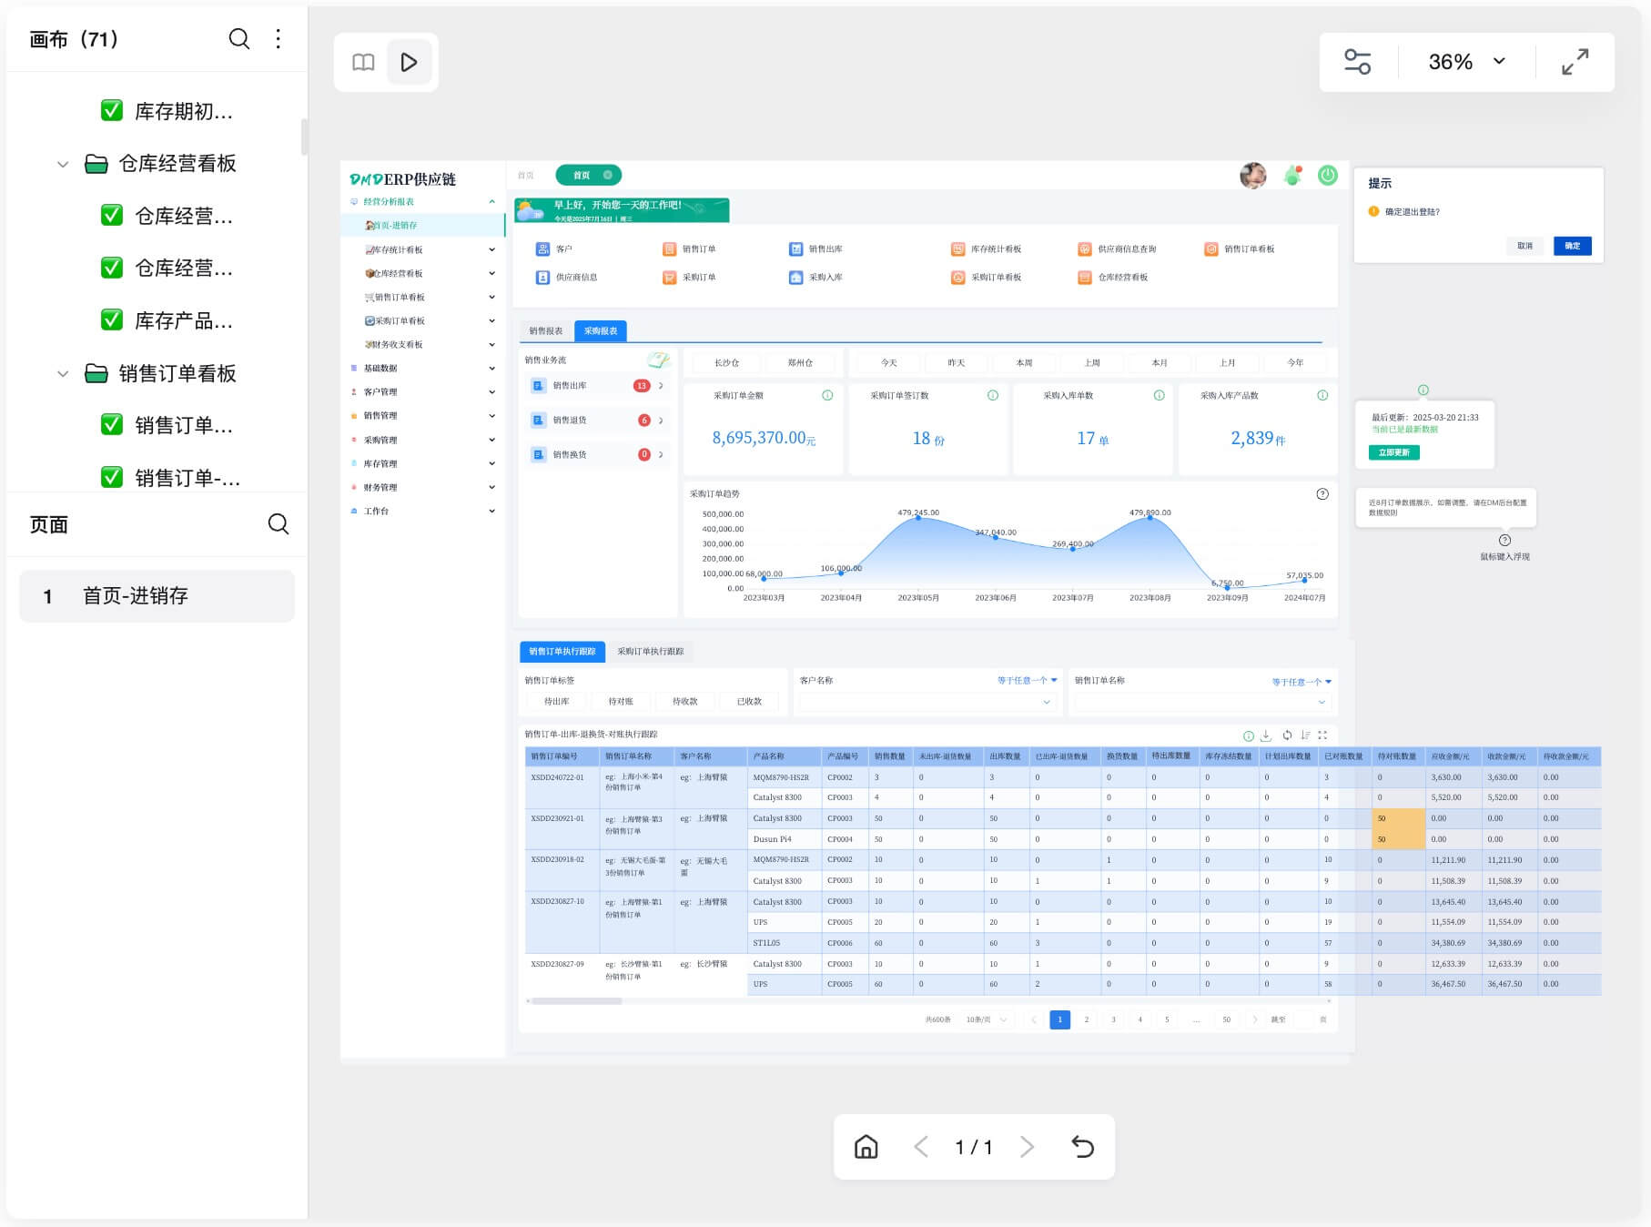The height and width of the screenshot is (1227, 1651).
Task: Enter fullscreen with the expand arrows icon
Action: [x=1575, y=62]
